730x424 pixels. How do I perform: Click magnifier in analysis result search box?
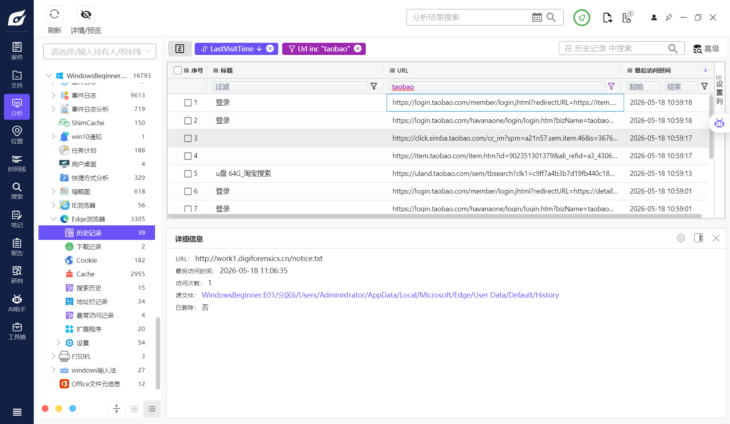[551, 17]
